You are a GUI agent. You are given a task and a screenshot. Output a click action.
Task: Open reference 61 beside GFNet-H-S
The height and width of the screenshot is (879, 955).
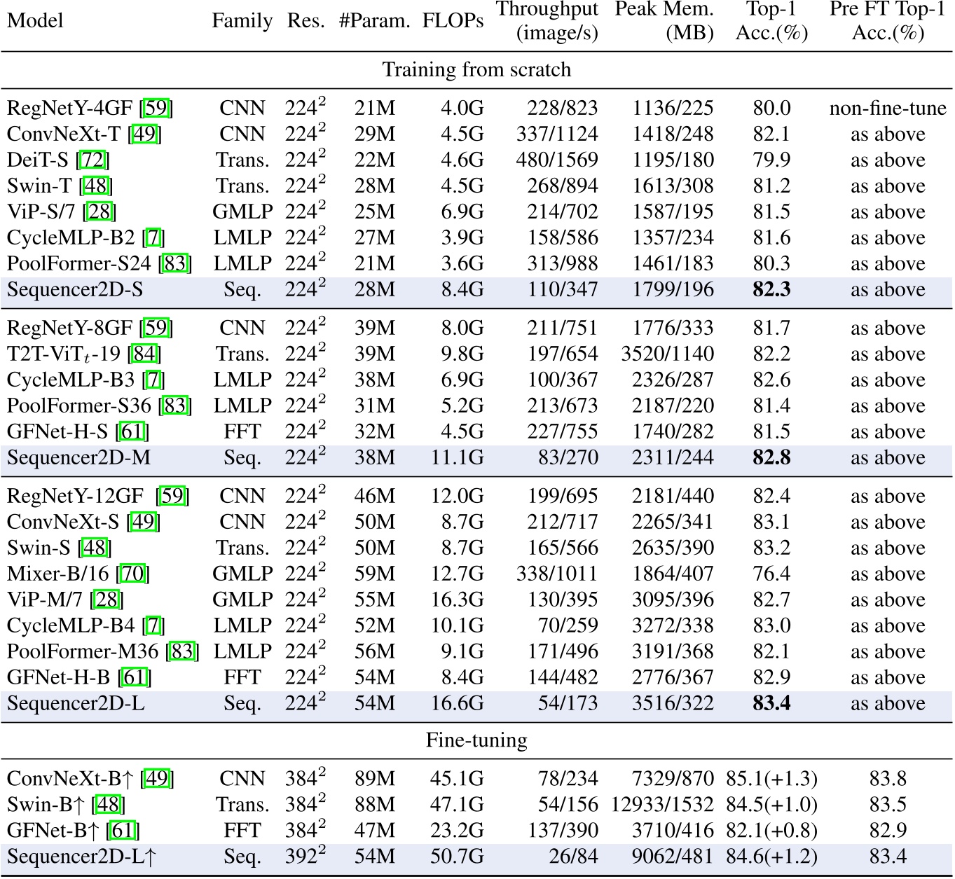click(132, 432)
